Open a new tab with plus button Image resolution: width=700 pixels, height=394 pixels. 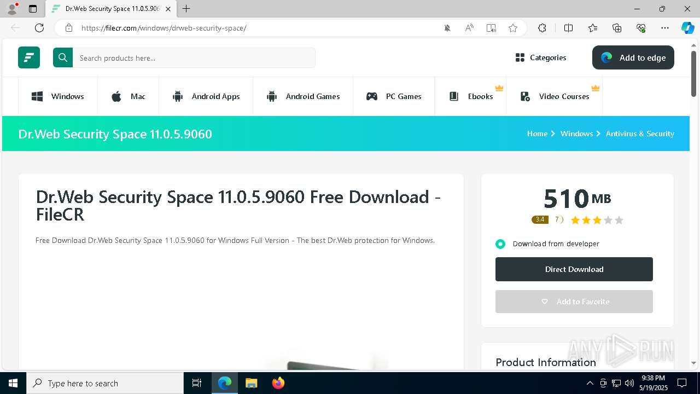tap(186, 9)
